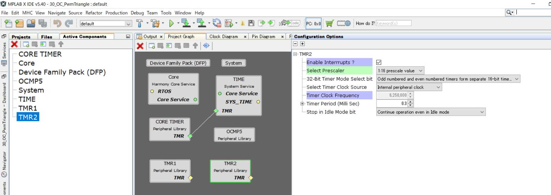Open the Production menu
Screen dimensions: 551x195
click(117, 13)
